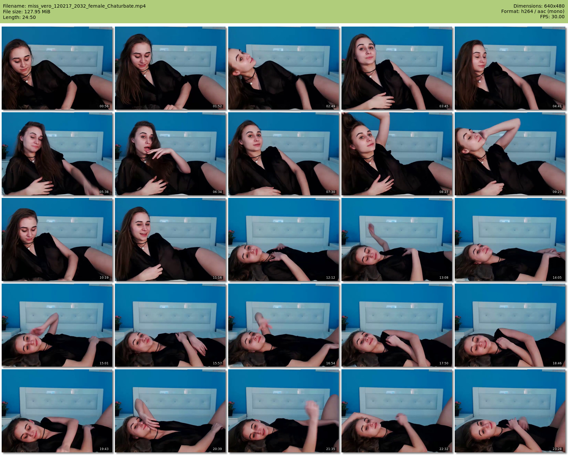
Task: Select the thumbnail stamped 01:52
Action: [170, 68]
